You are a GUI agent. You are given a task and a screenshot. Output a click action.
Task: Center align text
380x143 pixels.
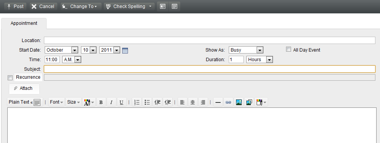click(x=193, y=102)
